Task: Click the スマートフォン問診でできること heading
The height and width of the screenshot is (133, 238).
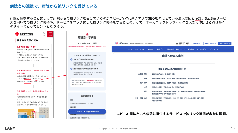Action: point(87,55)
